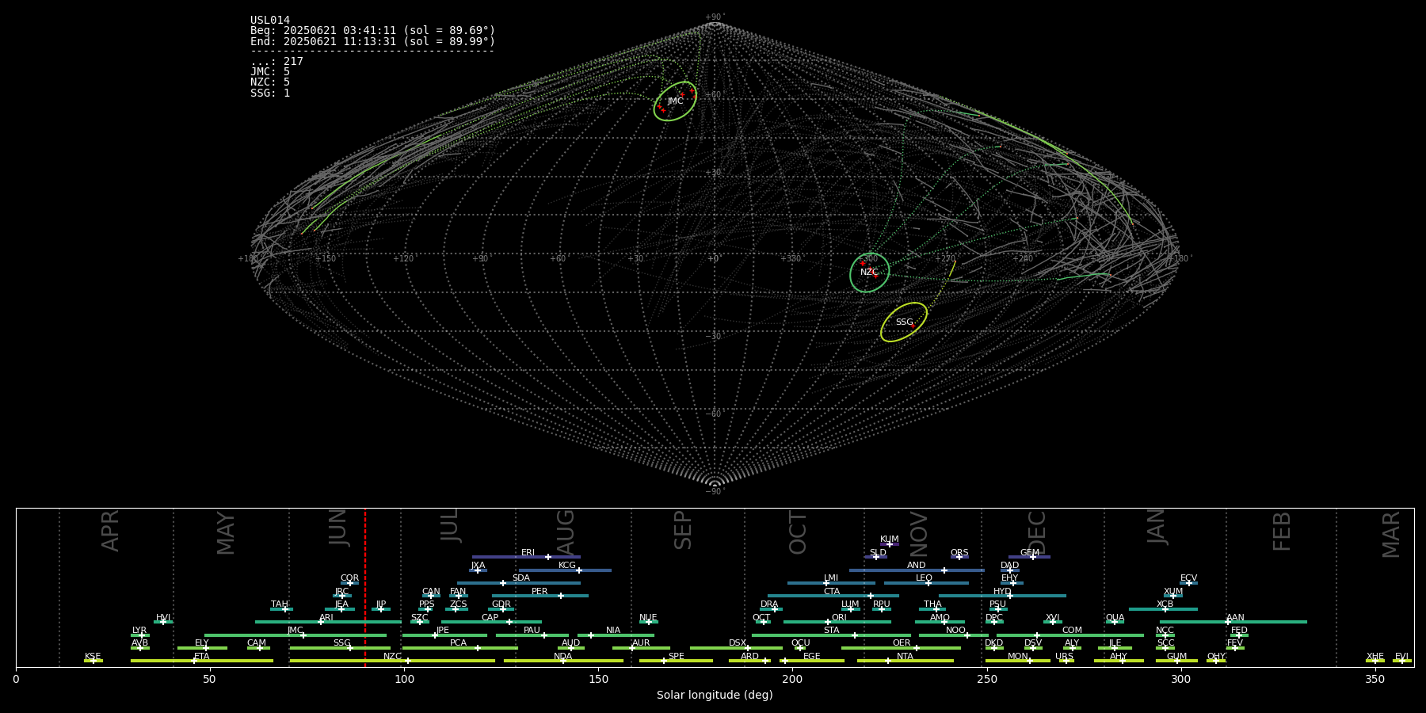Click the DSX shower label in timeline
Viewport: 1426px width, 713px height.
click(x=738, y=643)
